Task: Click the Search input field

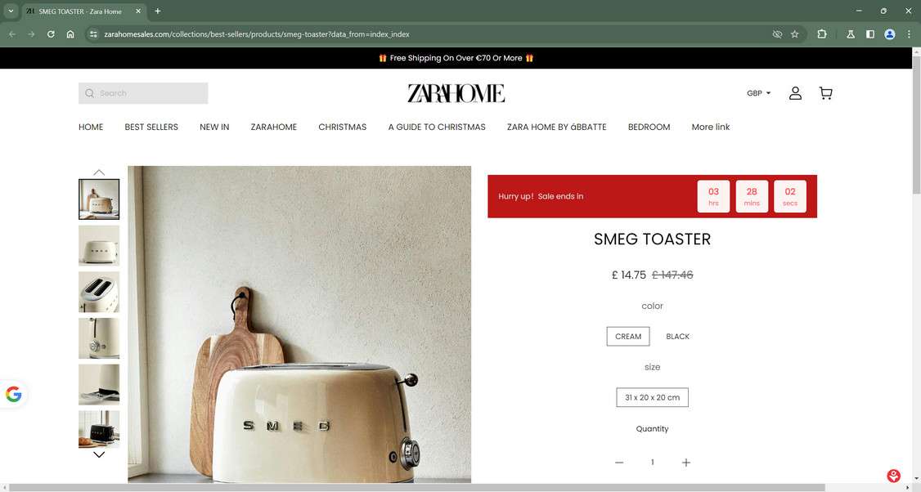Action: point(143,93)
